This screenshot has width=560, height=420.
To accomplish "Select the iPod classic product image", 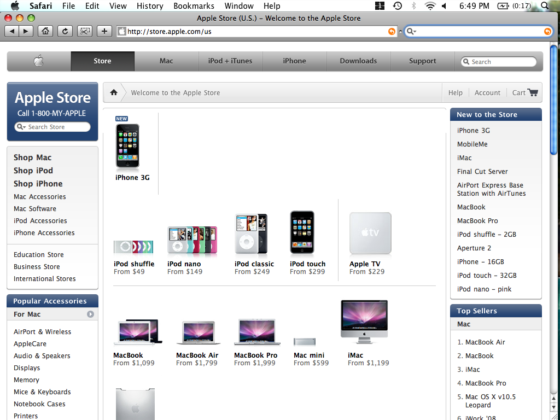I will (251, 234).
